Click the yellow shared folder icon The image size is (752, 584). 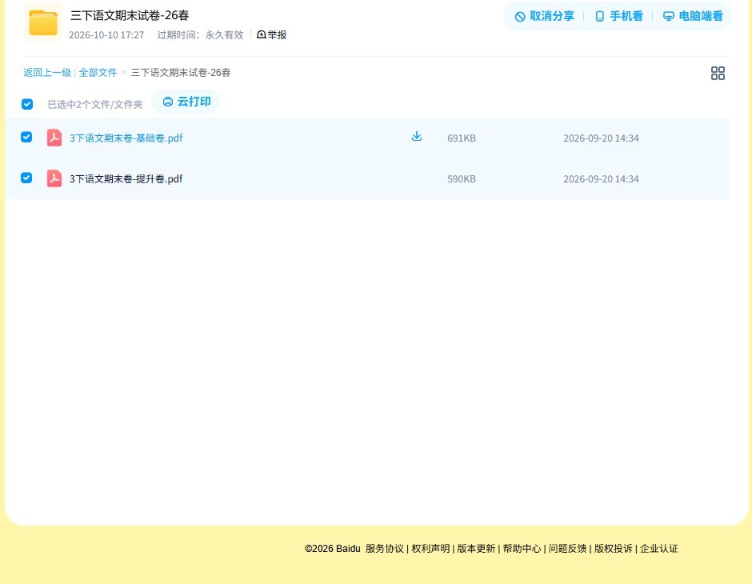coord(43,22)
